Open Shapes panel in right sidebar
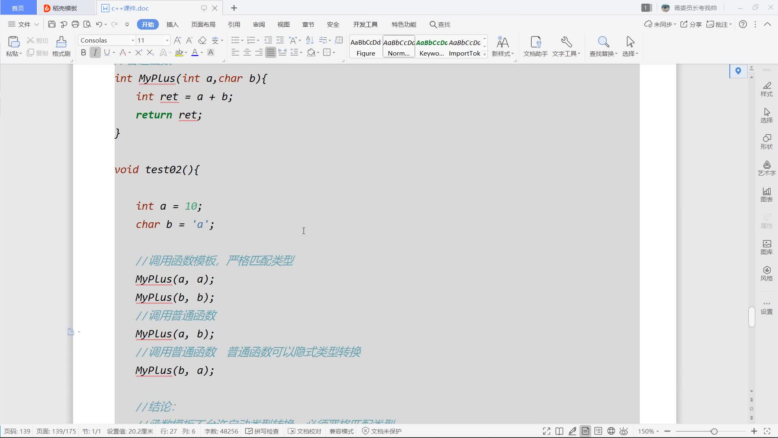 click(x=766, y=142)
